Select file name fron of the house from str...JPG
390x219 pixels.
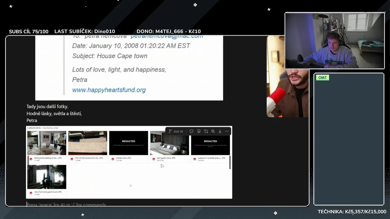coord(89,158)
